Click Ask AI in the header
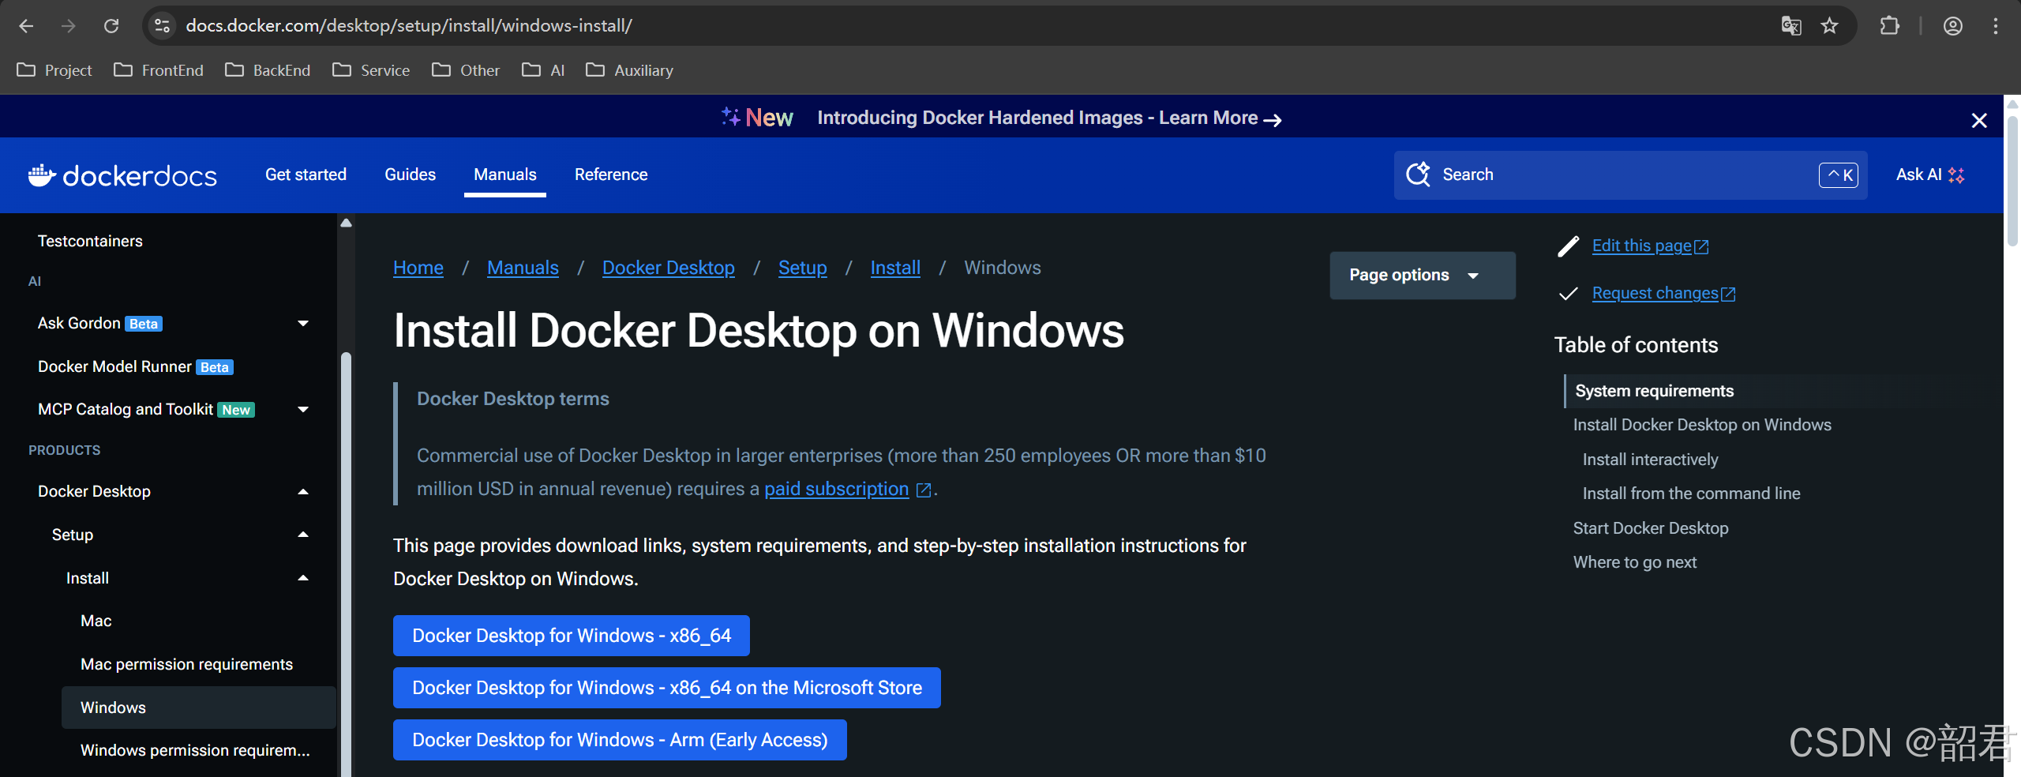 tap(1930, 175)
